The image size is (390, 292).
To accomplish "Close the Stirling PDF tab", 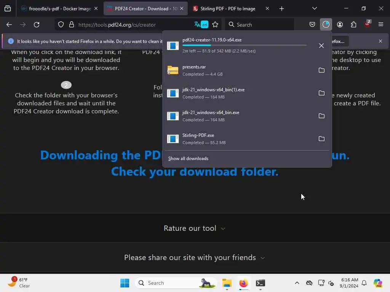I will tap(267, 9).
